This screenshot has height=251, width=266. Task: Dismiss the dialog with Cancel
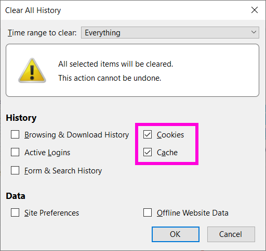[x=231, y=234]
